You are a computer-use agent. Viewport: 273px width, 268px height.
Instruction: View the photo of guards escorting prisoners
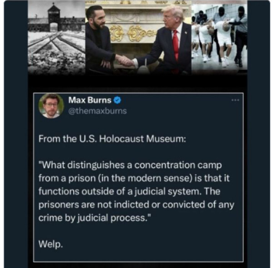coord(219,36)
